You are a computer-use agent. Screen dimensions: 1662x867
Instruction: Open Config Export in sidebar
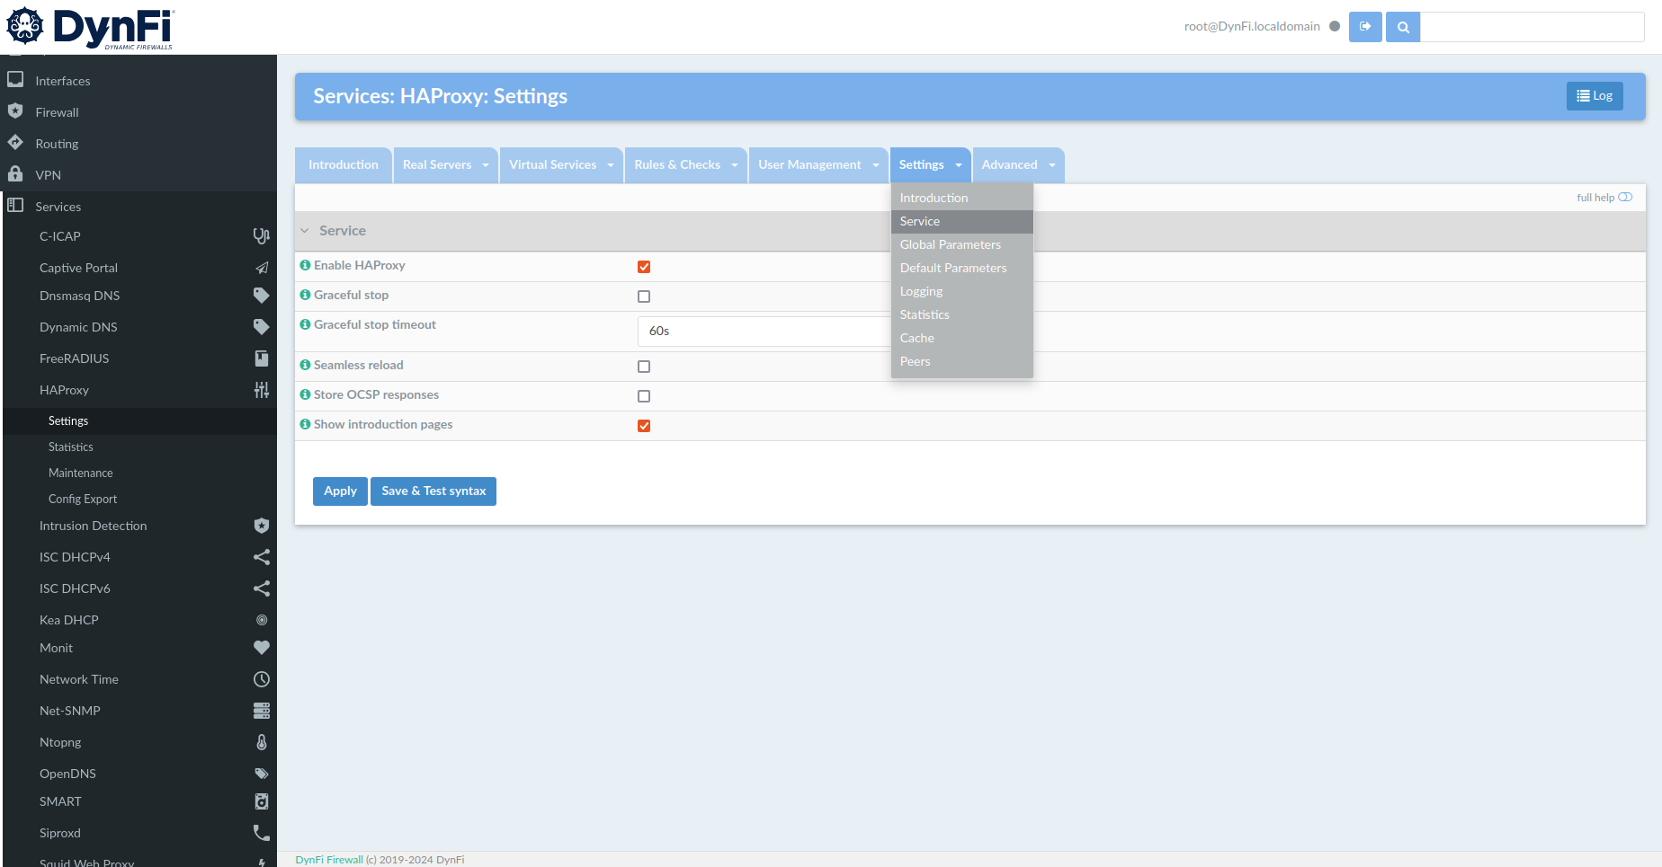tap(83, 499)
